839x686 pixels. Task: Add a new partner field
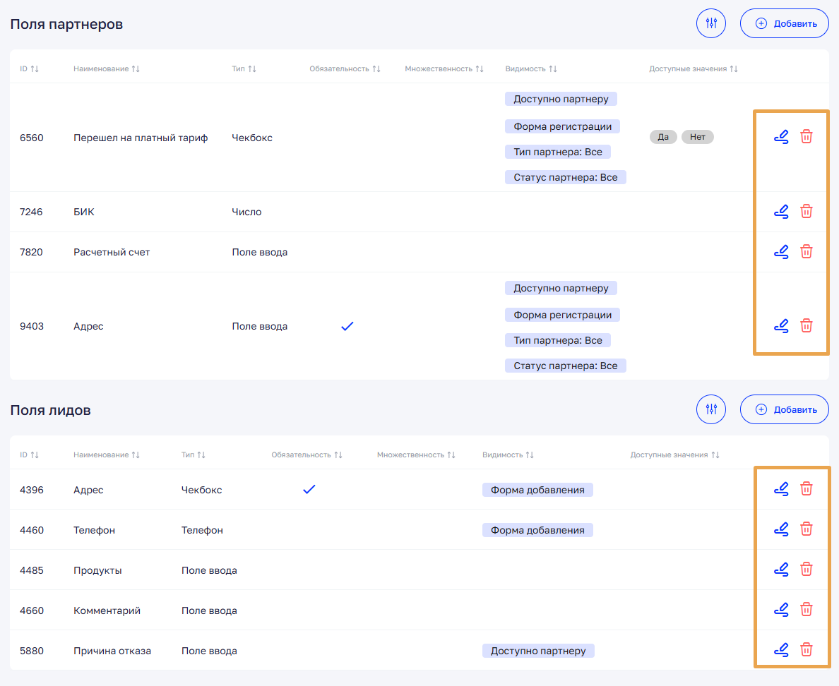[x=784, y=23]
